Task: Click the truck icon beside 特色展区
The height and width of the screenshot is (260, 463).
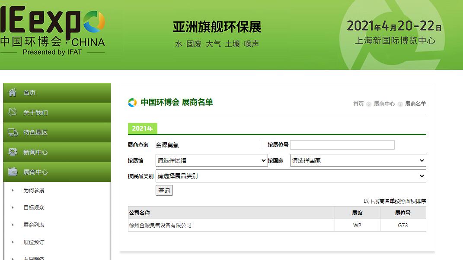Action: tap(13, 132)
